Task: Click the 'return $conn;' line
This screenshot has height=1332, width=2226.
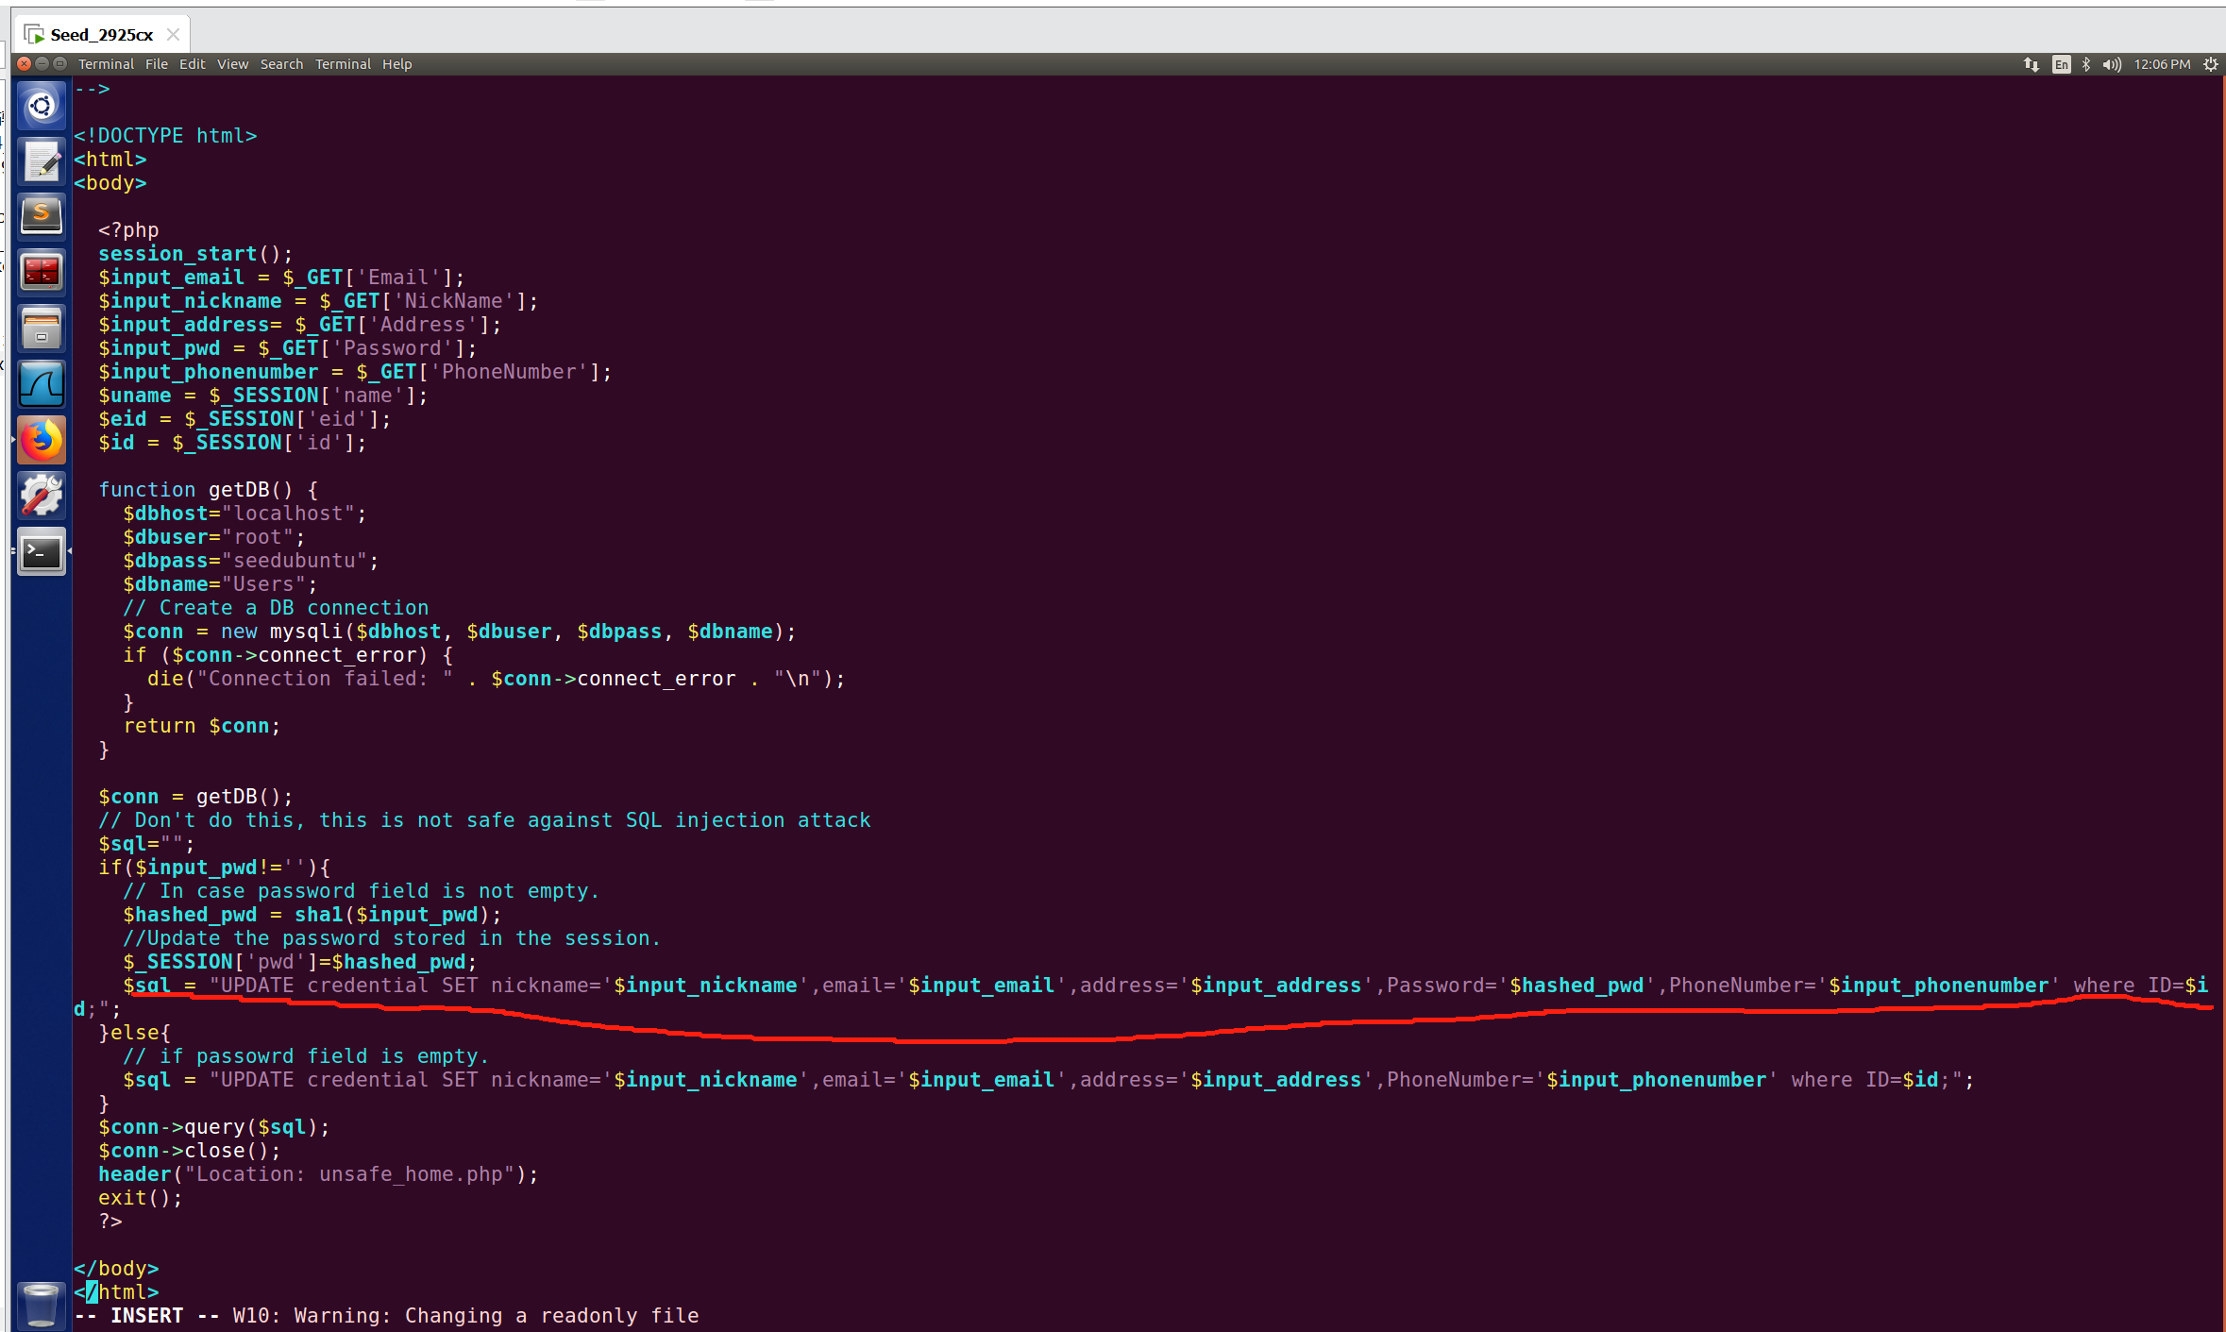Action: (202, 726)
